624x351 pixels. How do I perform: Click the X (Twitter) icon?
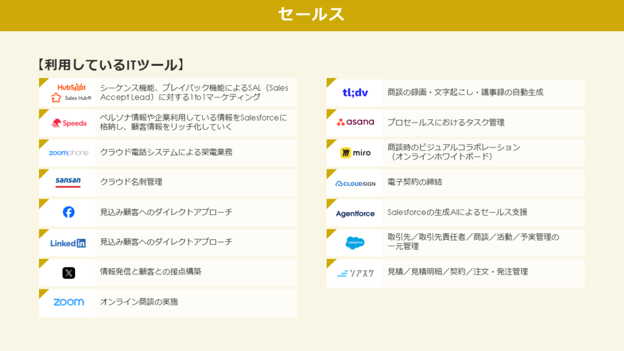click(x=68, y=272)
